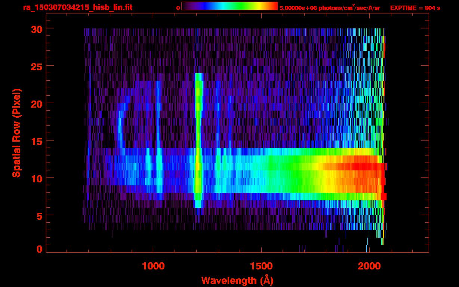This screenshot has height=287, width=459.
Task: Click the colorbar minimum label 0
Action: coord(178,8)
